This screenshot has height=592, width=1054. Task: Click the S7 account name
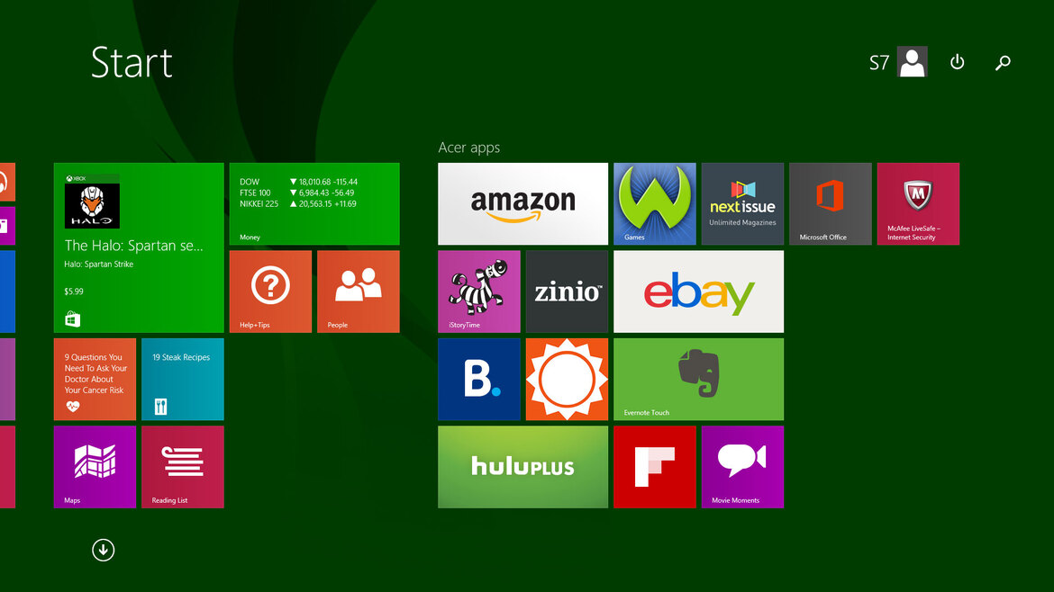[x=879, y=62]
